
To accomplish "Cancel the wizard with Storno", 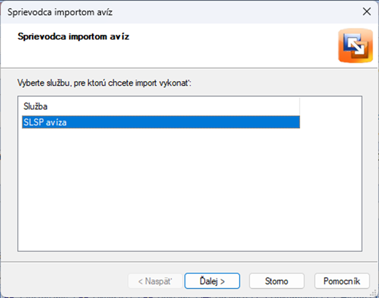I will [277, 281].
